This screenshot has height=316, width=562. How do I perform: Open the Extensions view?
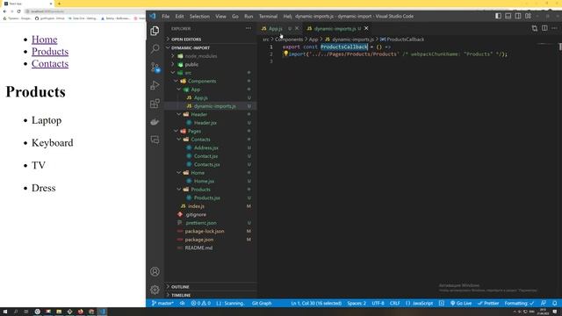coord(155,104)
